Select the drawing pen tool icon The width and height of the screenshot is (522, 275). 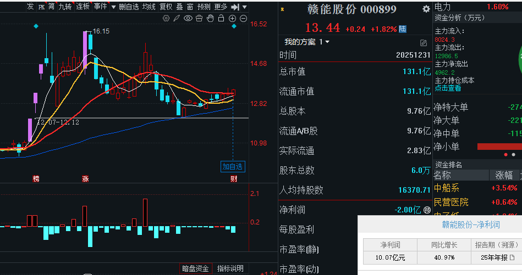pyautogui.click(x=177, y=19)
